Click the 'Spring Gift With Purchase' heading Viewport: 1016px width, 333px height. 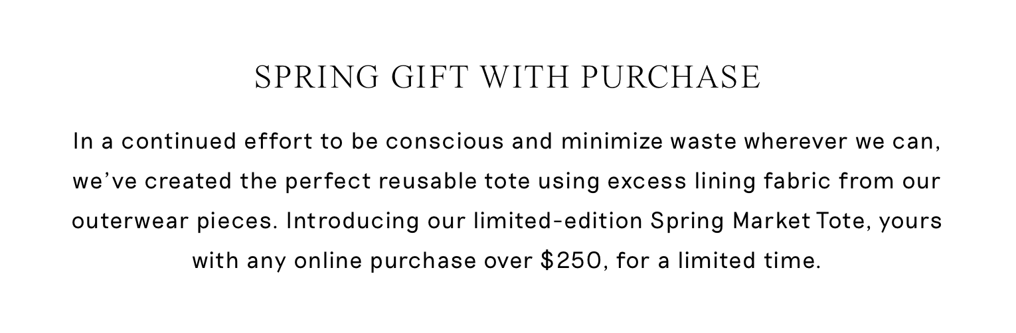pyautogui.click(x=507, y=78)
